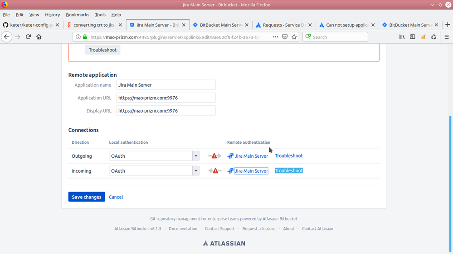Click the Atlassian logo in footer
This screenshot has width=453, height=254.
[224, 243]
